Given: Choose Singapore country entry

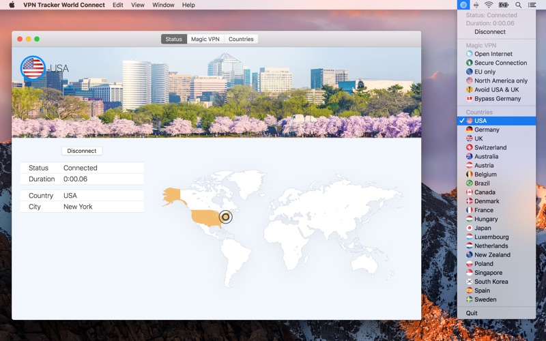Looking at the screenshot, I should pyautogui.click(x=497, y=273).
